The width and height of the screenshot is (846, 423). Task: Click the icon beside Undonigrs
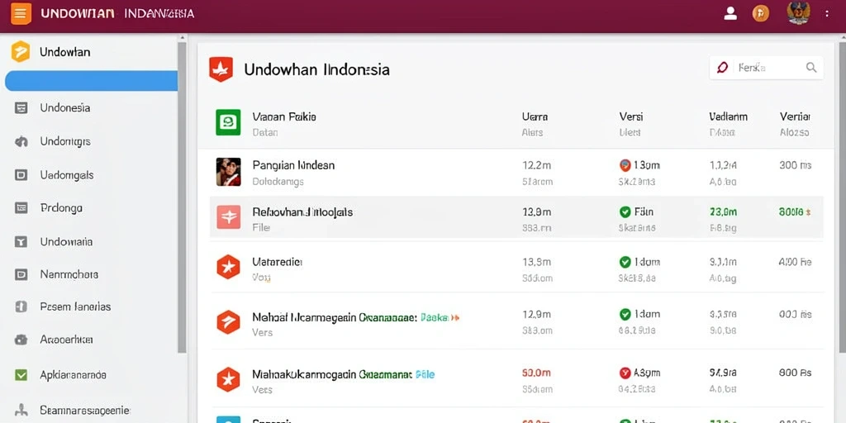coord(21,142)
